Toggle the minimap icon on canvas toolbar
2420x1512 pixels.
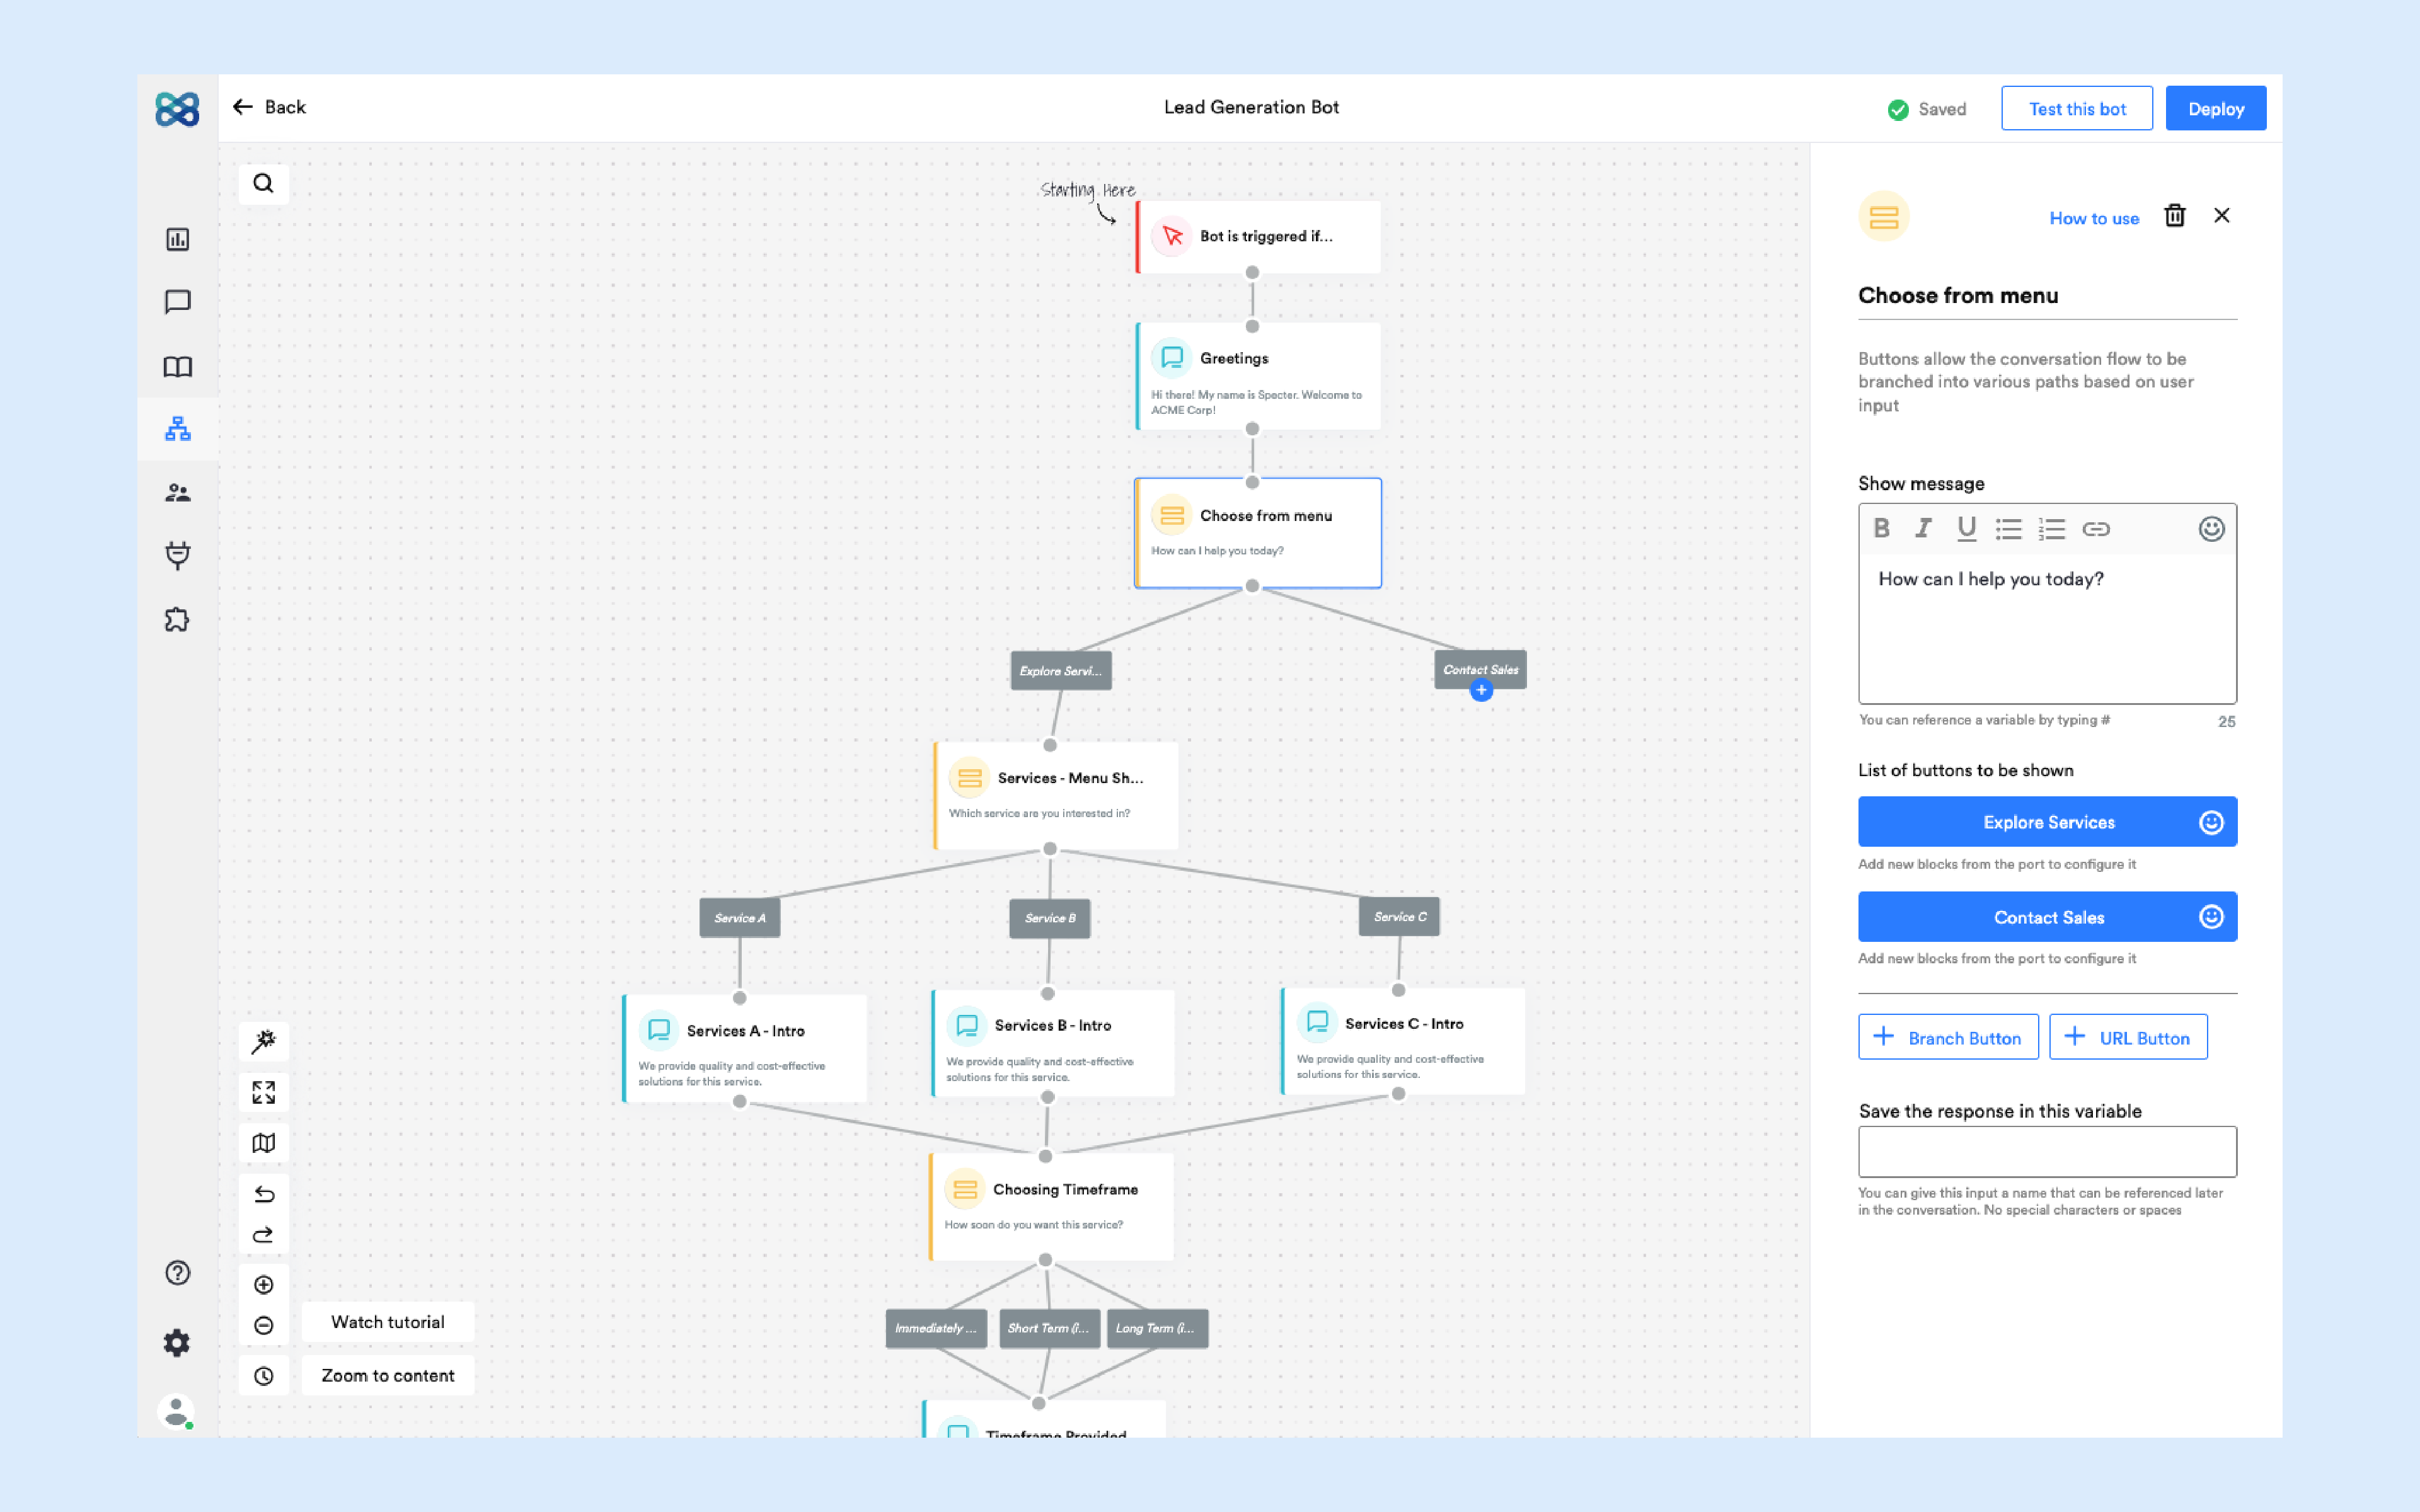[263, 1143]
